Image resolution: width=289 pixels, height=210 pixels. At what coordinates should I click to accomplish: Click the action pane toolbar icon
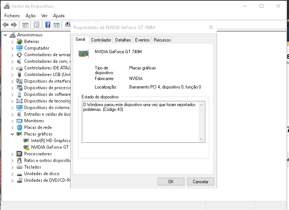coord(57,25)
